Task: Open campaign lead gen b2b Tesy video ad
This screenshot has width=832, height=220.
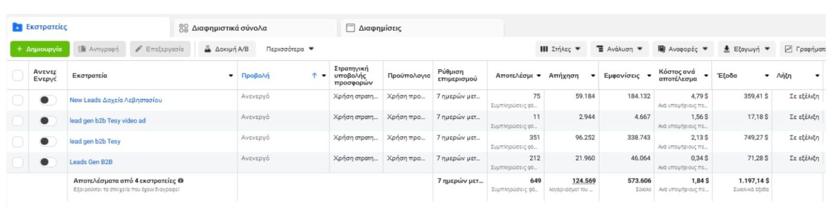Action: click(107, 121)
